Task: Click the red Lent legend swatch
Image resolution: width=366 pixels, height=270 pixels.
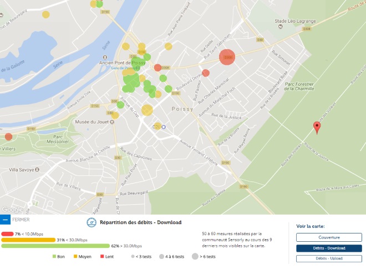Action: [x=102, y=257]
